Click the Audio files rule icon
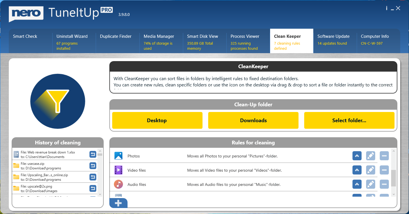This screenshot has width=409, height=214. click(x=119, y=184)
